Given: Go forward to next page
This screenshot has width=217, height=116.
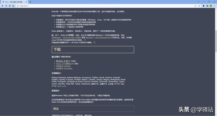Looking at the screenshot, I should pos(6,6).
